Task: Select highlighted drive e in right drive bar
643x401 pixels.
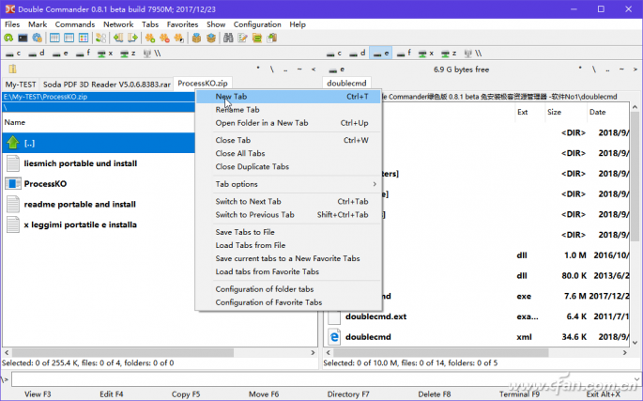Action: click(x=381, y=54)
